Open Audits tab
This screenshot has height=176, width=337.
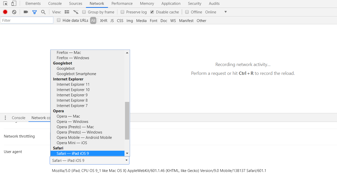pyautogui.click(x=214, y=4)
